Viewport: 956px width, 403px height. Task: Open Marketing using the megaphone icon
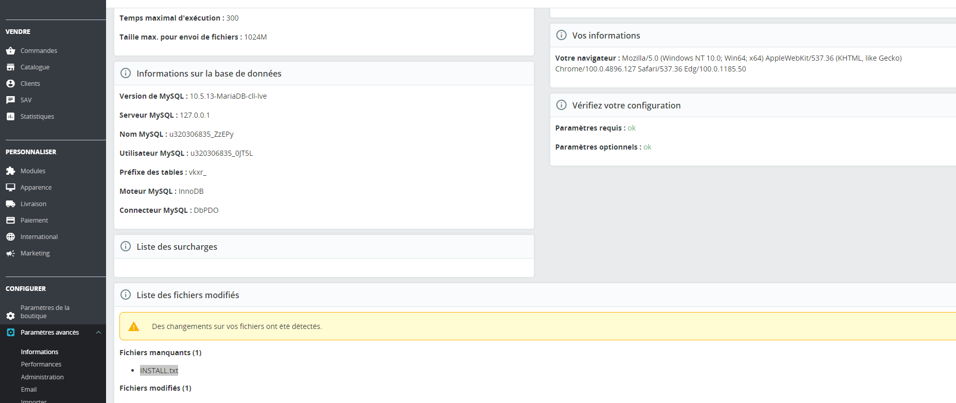click(10, 253)
